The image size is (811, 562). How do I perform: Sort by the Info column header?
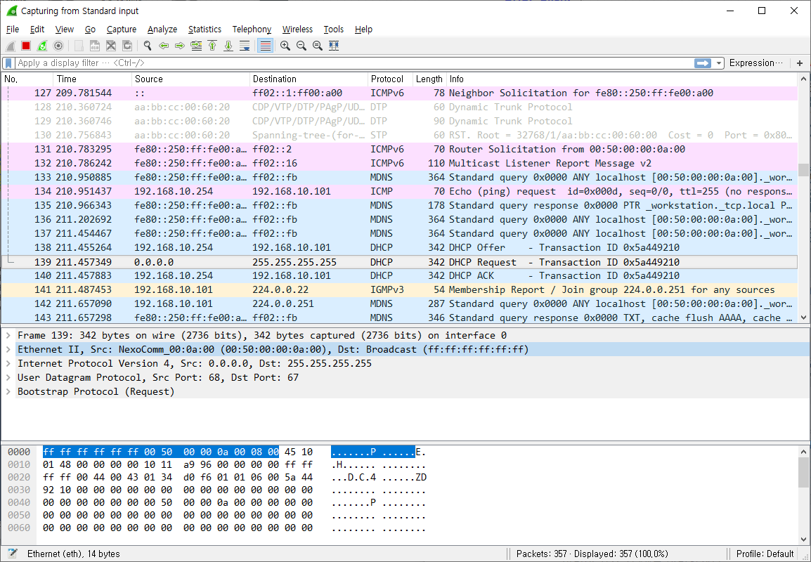tap(622, 79)
